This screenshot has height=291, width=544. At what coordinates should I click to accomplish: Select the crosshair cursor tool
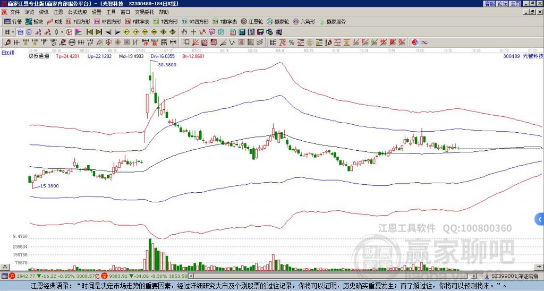point(193,32)
